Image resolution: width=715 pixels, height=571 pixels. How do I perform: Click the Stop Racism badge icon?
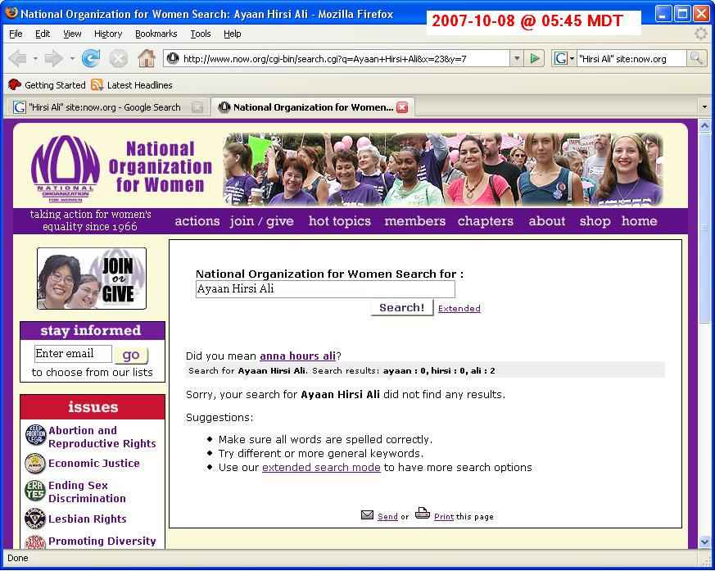[35, 542]
